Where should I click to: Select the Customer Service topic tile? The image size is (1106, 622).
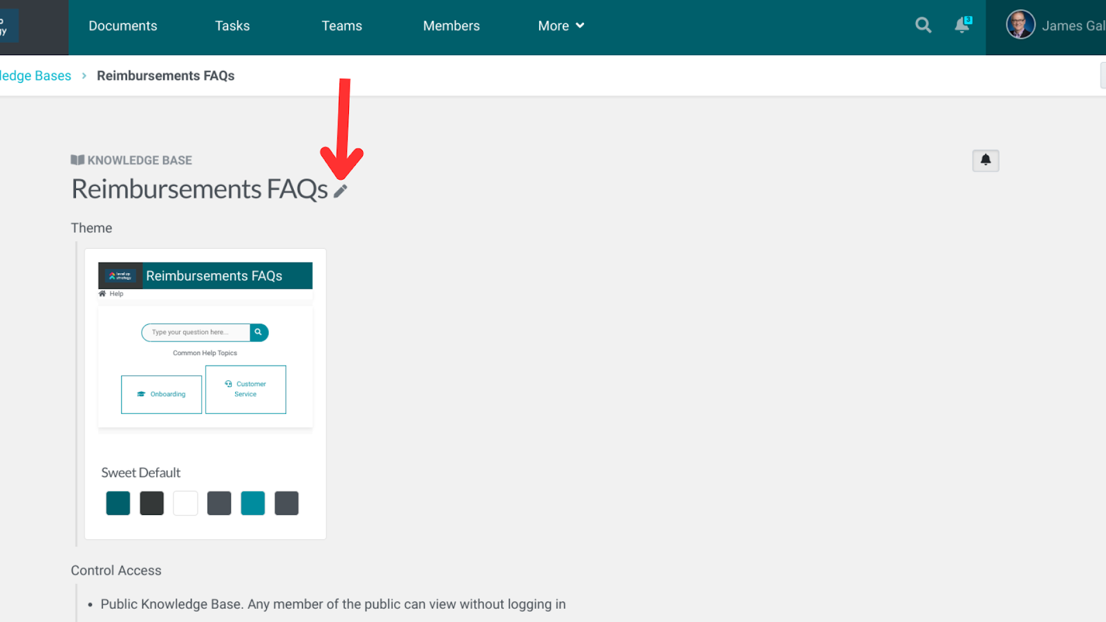245,389
